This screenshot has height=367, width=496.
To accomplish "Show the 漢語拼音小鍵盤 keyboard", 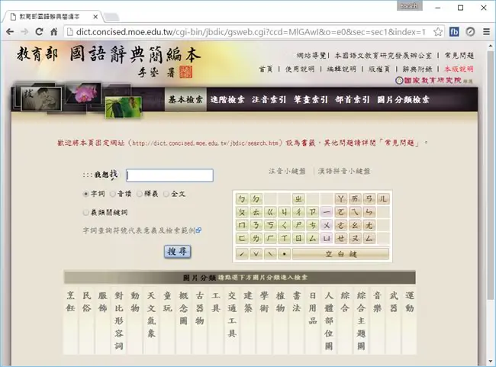I will (x=344, y=171).
